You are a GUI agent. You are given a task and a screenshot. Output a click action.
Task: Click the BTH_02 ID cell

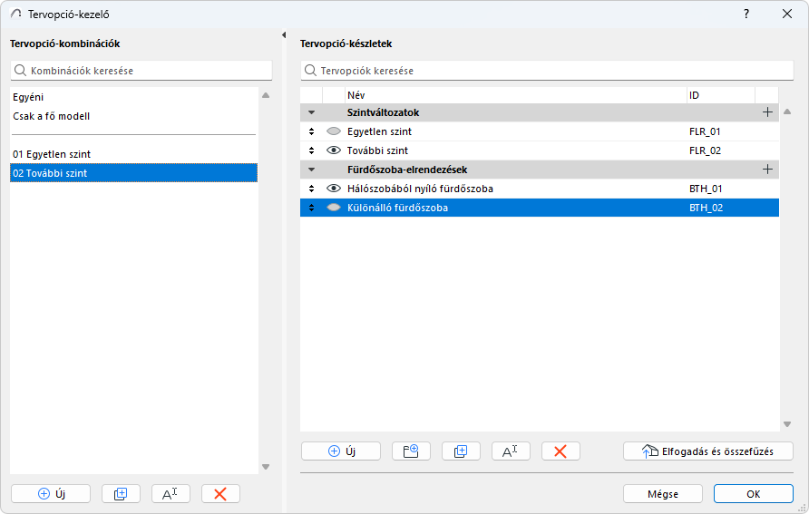[706, 208]
